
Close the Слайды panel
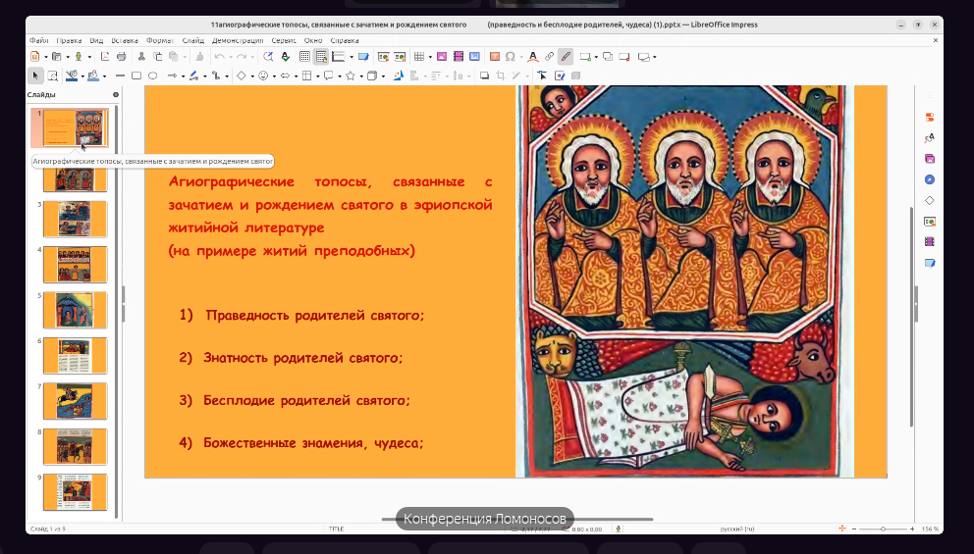coord(116,95)
